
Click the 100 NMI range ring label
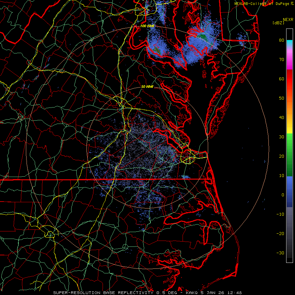(x=147, y=26)
